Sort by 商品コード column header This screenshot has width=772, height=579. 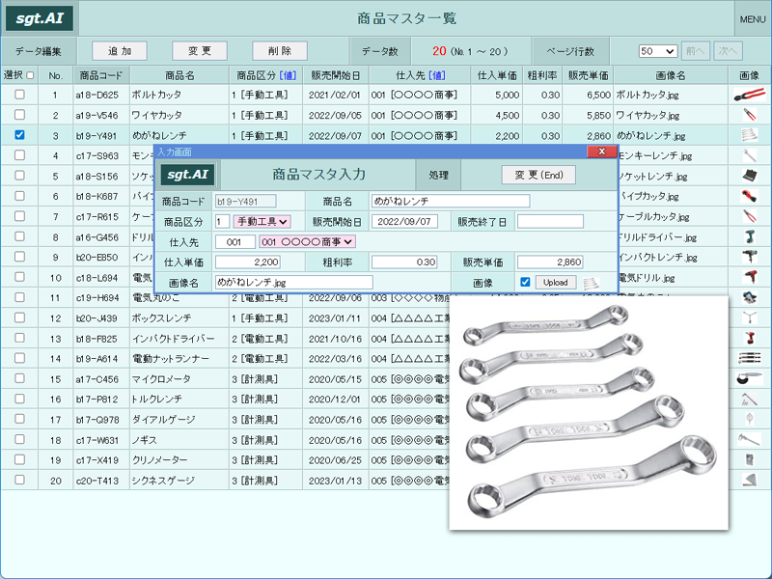pos(101,75)
